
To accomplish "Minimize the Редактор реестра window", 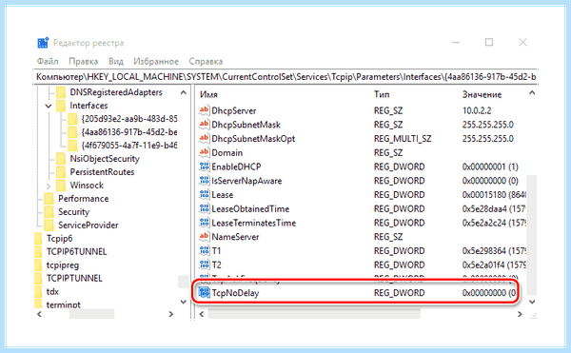I will [456, 42].
